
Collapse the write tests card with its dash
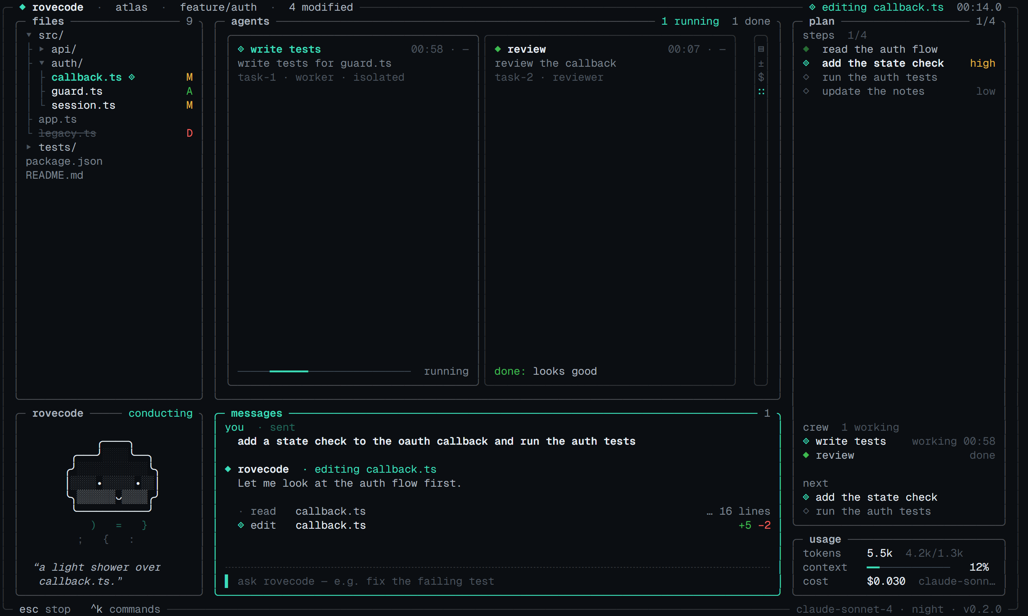point(466,49)
